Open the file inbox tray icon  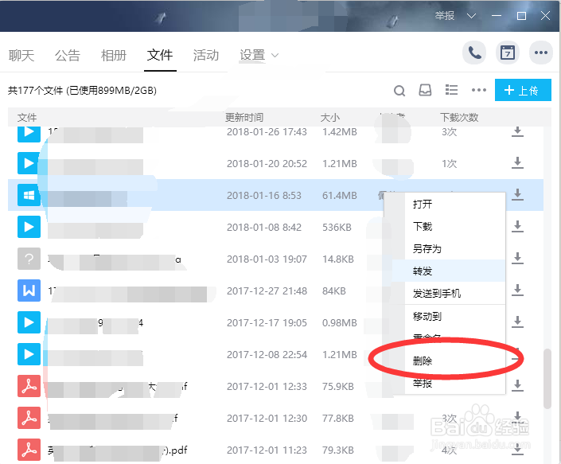(x=425, y=90)
